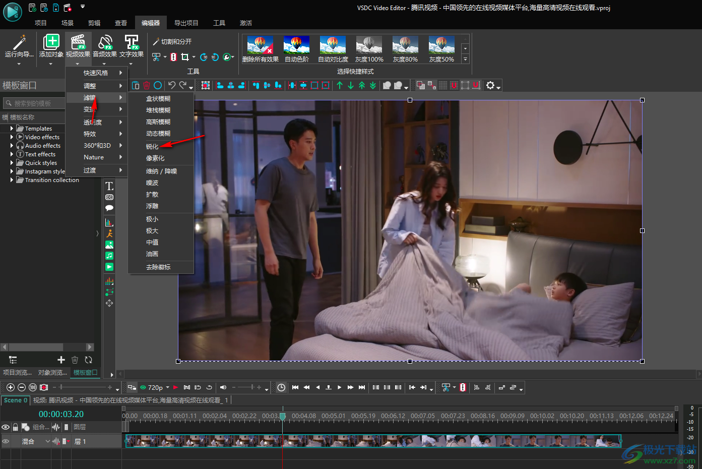Open the gear settings icon in editor toolbar
Screen dimensions: 702x469
[490, 85]
